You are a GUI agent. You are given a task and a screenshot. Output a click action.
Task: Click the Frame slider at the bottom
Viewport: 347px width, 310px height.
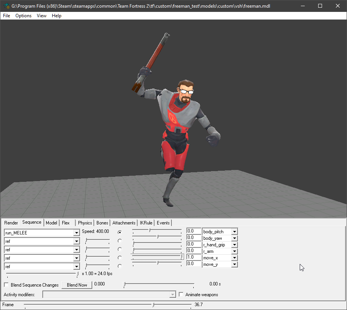click(108, 305)
